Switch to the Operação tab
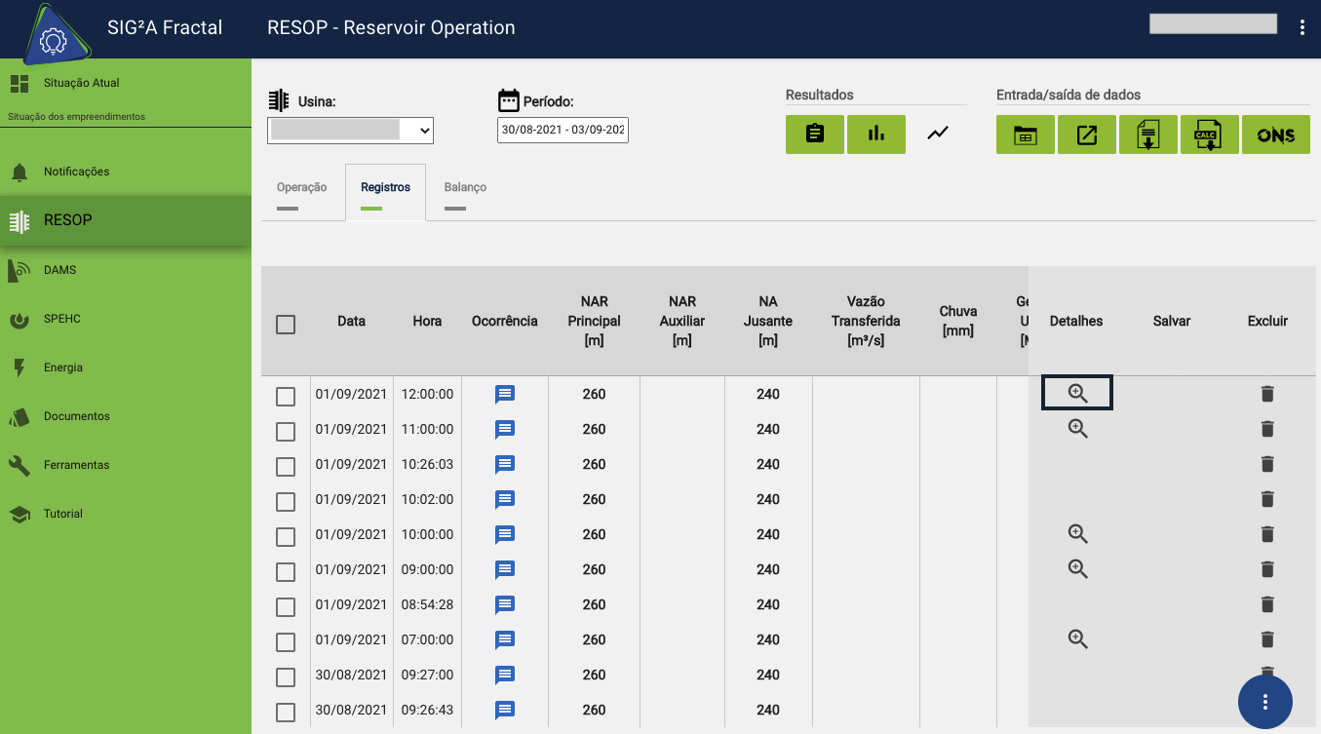 [302, 188]
